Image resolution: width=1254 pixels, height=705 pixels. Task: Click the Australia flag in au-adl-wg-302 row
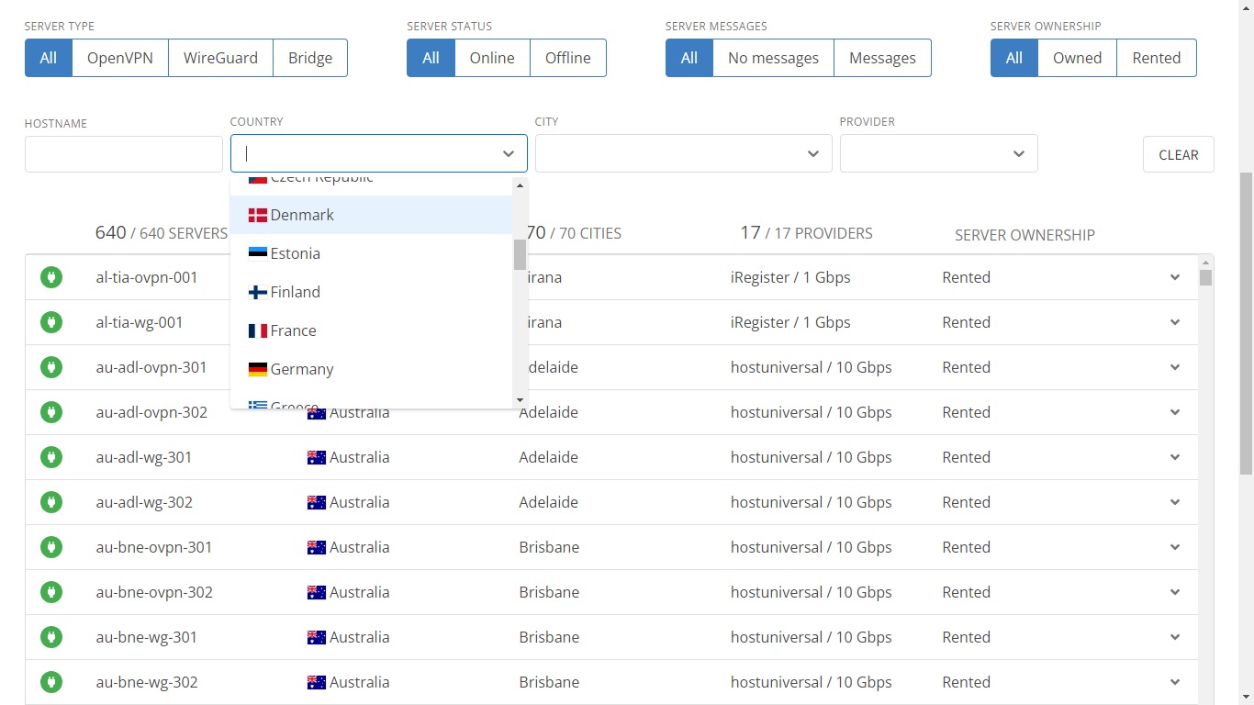tap(317, 502)
